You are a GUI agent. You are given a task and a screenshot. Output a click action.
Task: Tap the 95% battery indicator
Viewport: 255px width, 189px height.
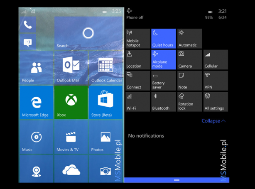click(x=209, y=17)
